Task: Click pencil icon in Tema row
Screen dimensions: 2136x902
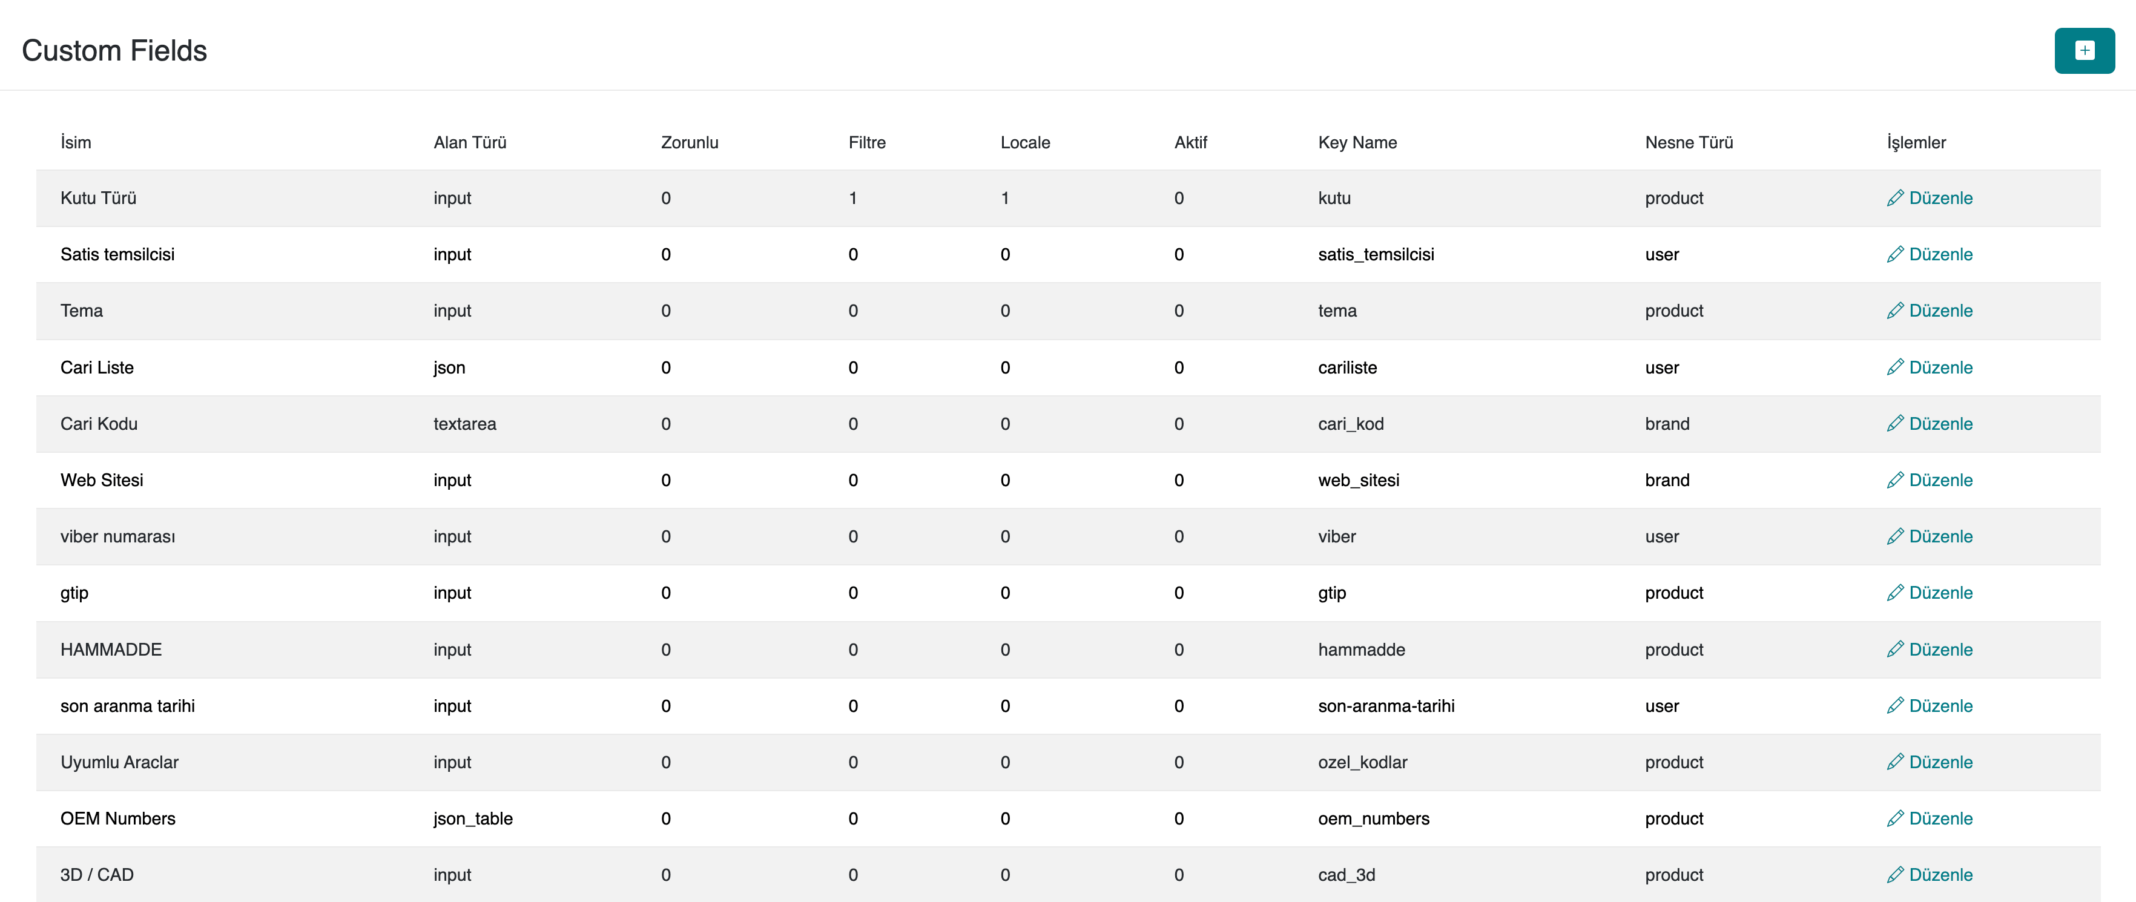Action: (1894, 311)
